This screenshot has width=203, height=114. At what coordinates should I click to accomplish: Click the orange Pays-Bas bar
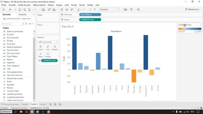pos(134,76)
